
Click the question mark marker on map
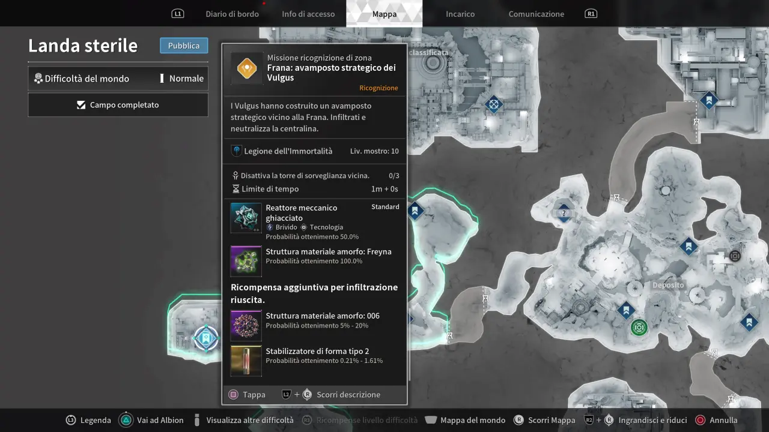click(564, 213)
